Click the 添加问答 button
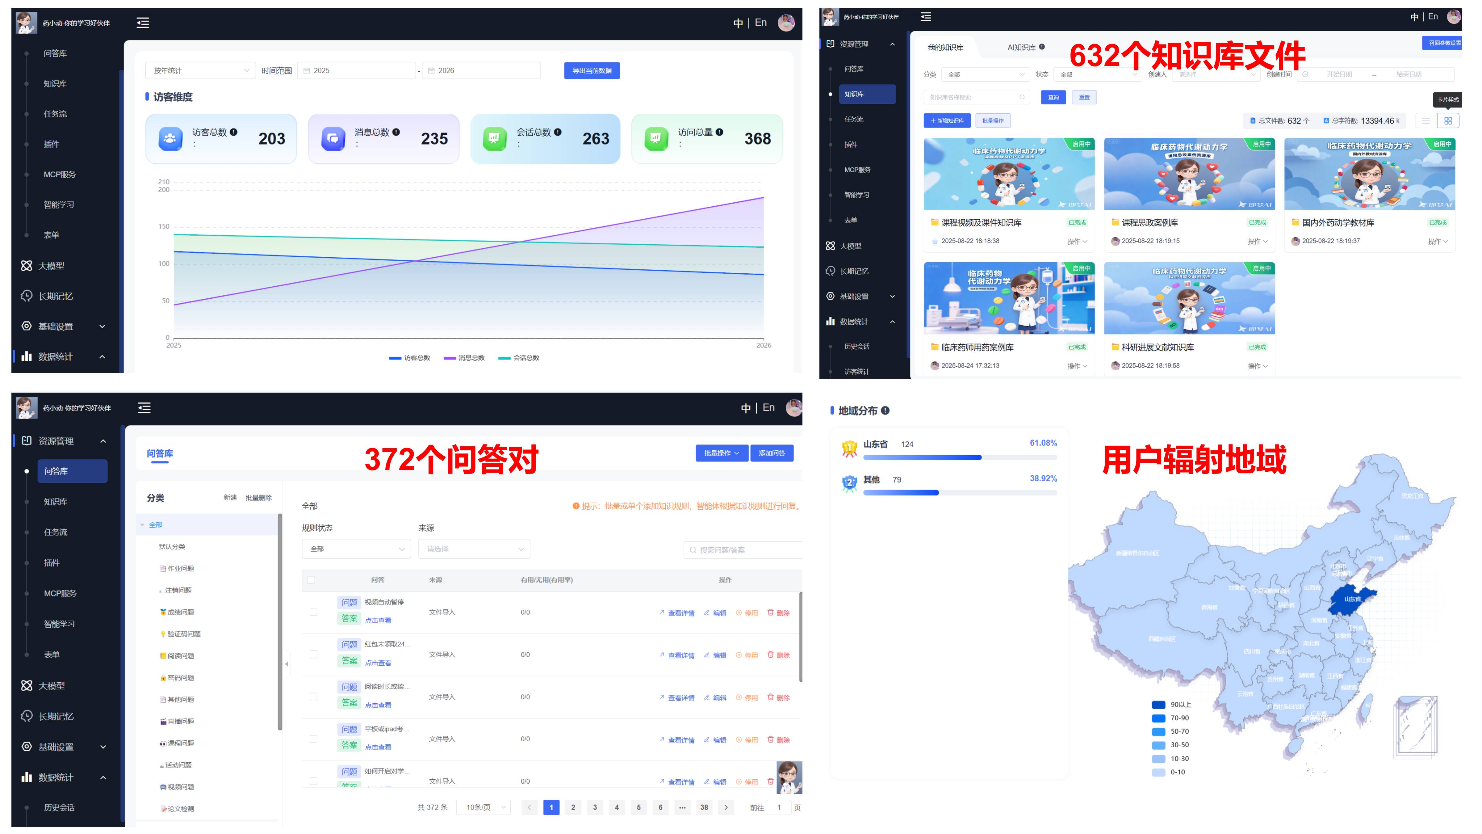This screenshot has width=1482, height=834. [772, 453]
